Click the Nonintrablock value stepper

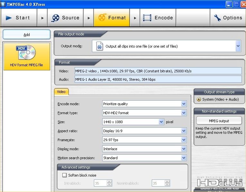167,183
